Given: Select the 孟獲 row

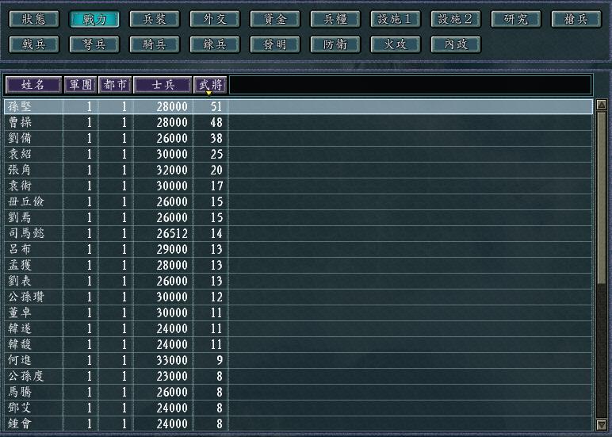Looking at the screenshot, I should click(x=299, y=265).
